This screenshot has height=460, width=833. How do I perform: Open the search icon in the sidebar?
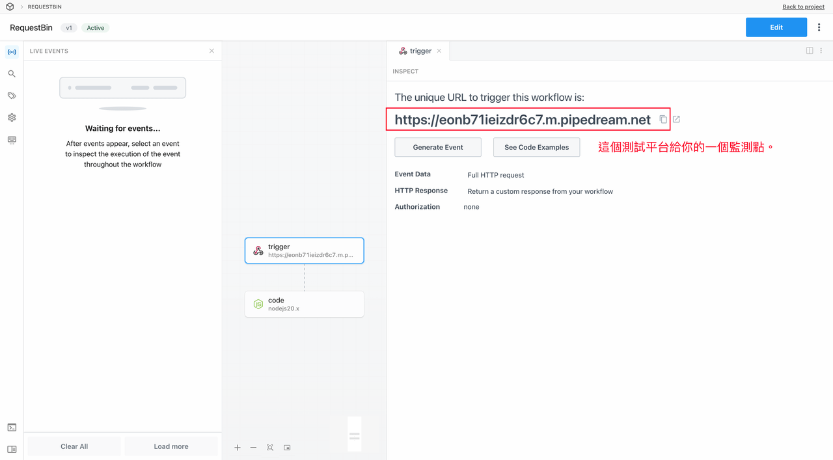(x=12, y=74)
